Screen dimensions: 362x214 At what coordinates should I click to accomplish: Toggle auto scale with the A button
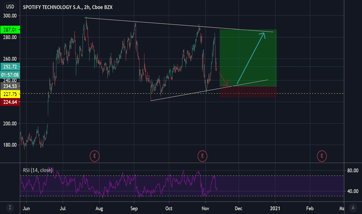(353, 207)
